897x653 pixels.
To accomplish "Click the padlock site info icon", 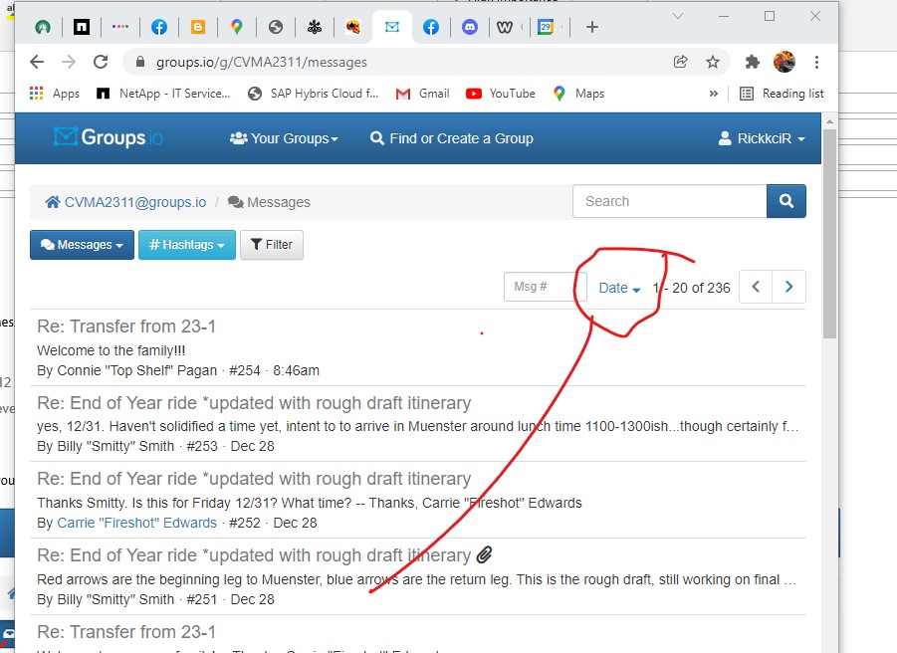I will pos(140,62).
